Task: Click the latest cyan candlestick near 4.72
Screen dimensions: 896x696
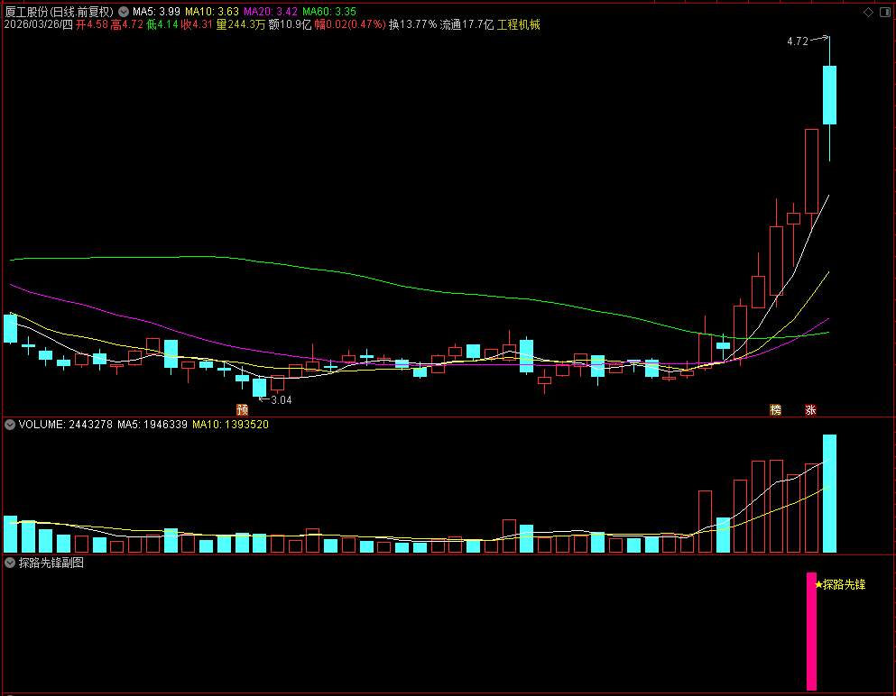Action: [829, 95]
